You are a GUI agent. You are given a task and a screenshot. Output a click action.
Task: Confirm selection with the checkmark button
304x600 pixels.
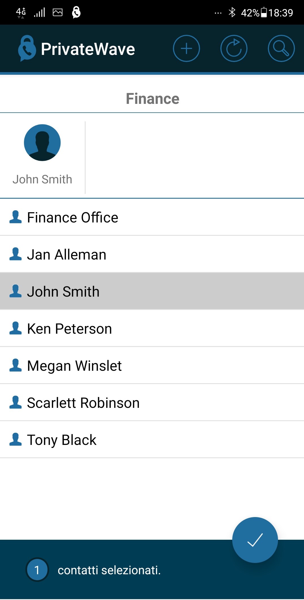(255, 540)
